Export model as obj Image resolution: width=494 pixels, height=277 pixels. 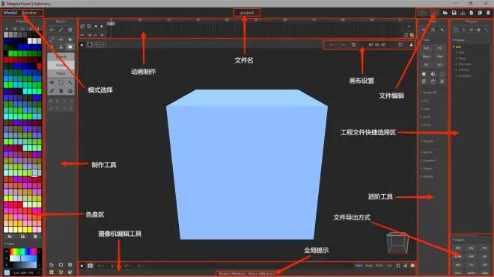[458, 248]
